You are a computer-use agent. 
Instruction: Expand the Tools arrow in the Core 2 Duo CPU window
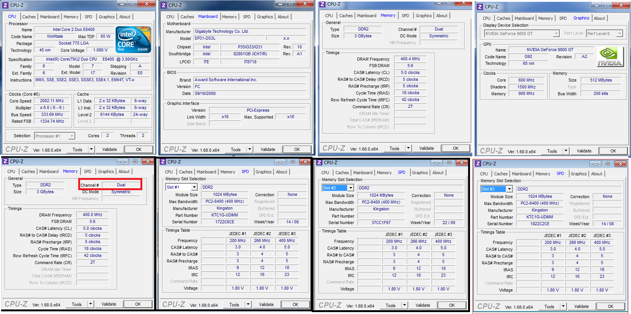click(91, 149)
